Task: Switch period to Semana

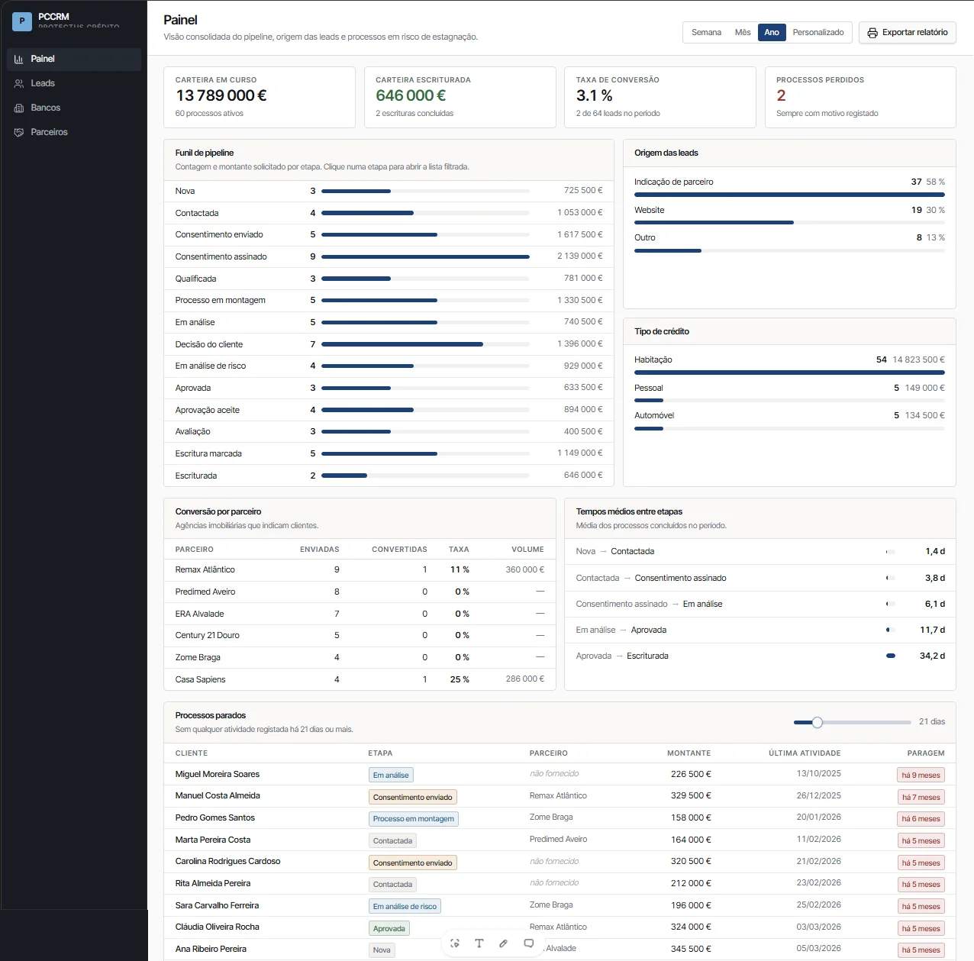Action: (x=706, y=32)
